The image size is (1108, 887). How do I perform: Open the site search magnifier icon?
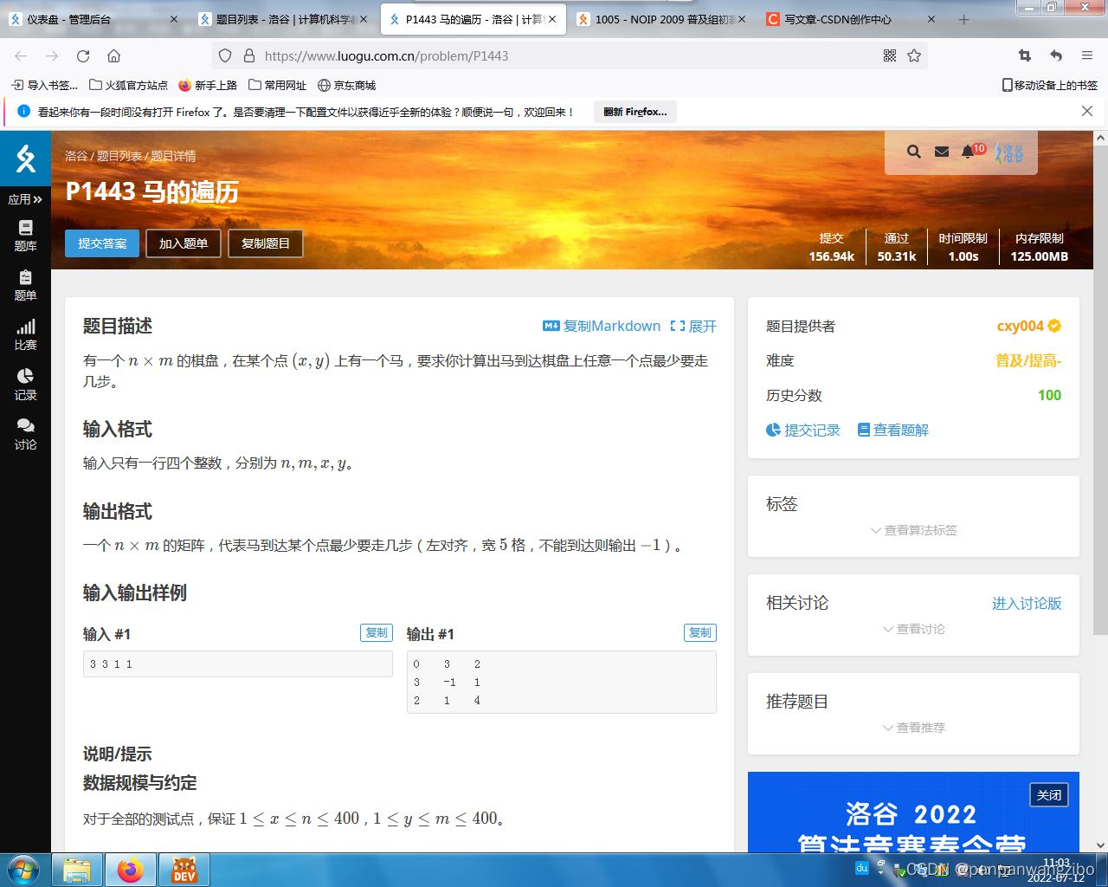[x=913, y=151]
